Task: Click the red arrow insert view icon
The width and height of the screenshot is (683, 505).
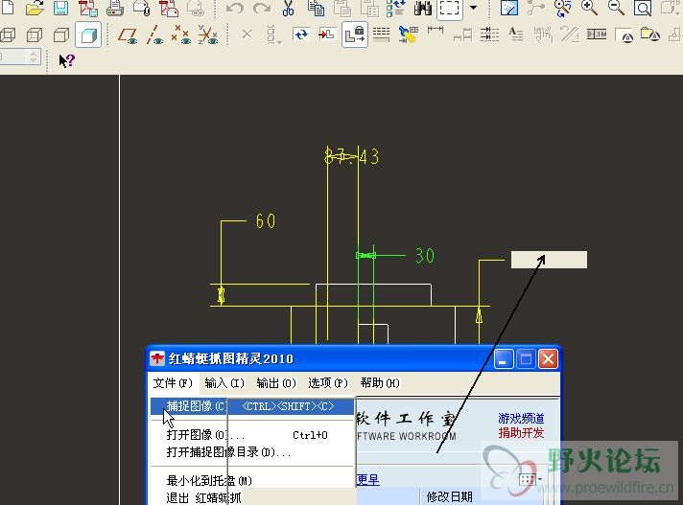Action: pos(327,34)
